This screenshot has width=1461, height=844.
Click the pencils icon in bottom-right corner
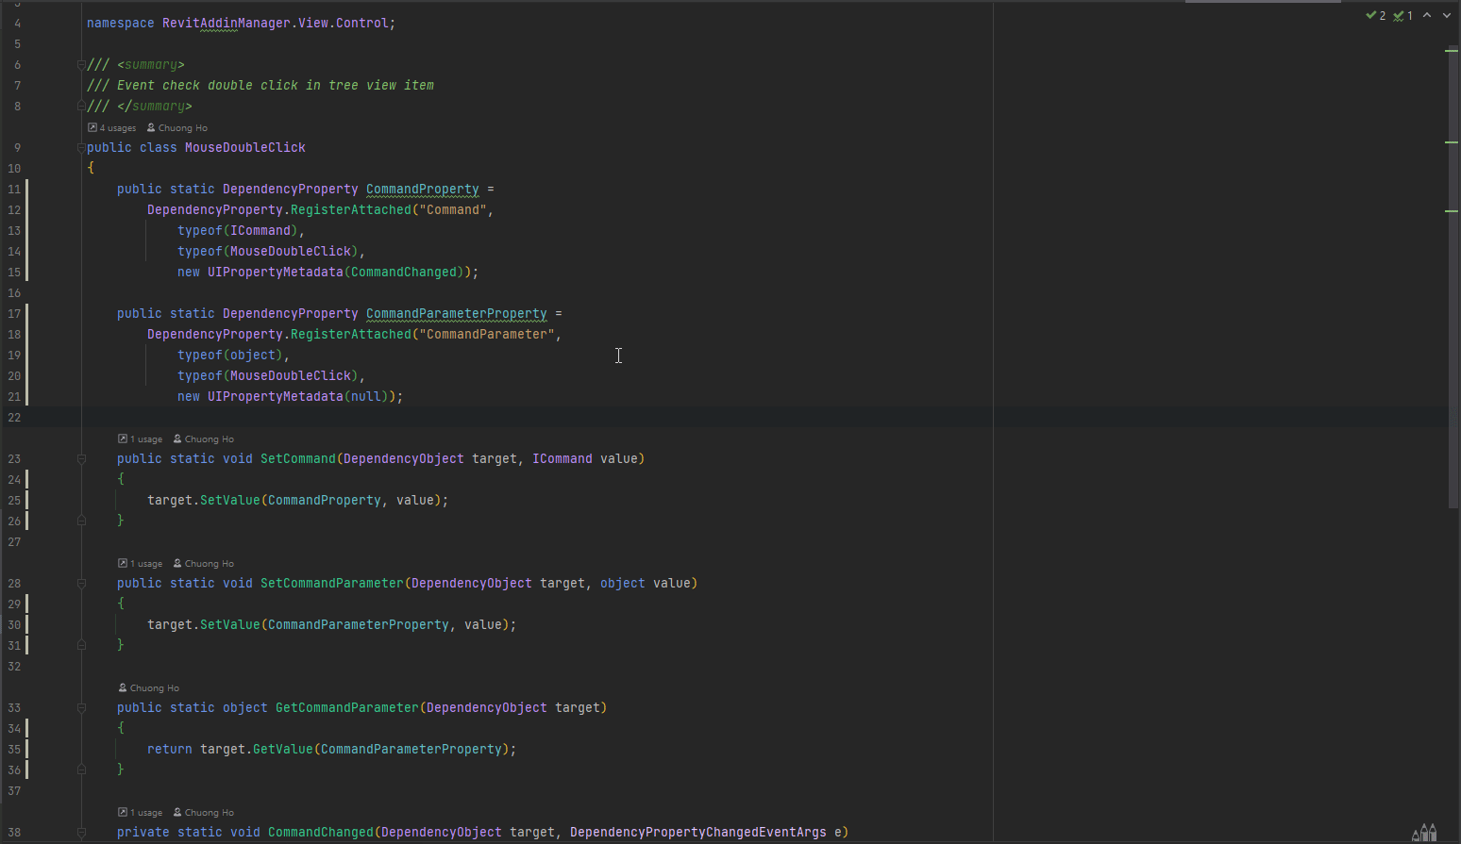(1423, 832)
